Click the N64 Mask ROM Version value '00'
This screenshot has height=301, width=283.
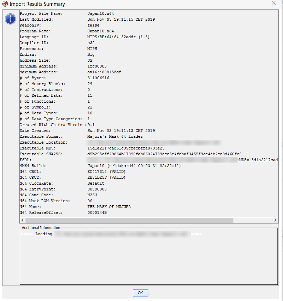click(x=90, y=201)
